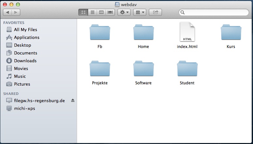This screenshot has height=144, width=253.
Task: Select filegw.hs-regensburg.de shared server
Action: pos(36,101)
